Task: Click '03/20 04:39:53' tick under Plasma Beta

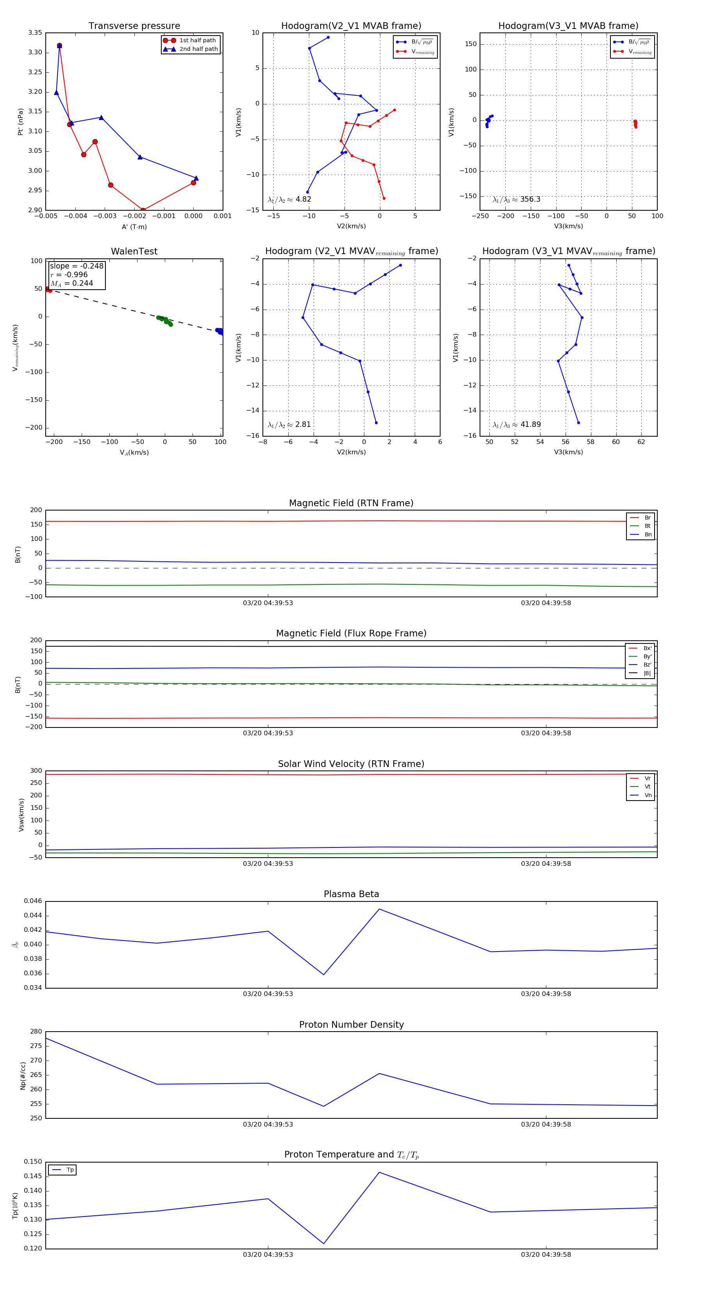Action: [x=268, y=994]
